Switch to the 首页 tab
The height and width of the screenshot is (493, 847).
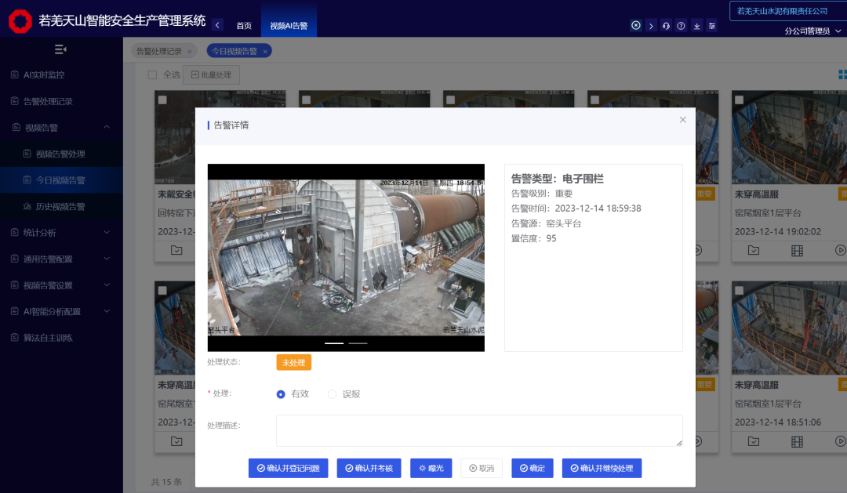tap(244, 26)
